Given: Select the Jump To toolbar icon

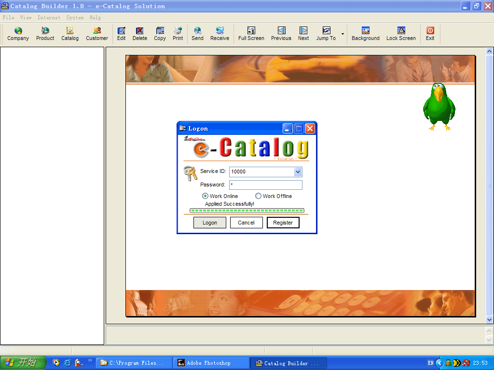Looking at the screenshot, I should pyautogui.click(x=326, y=34).
